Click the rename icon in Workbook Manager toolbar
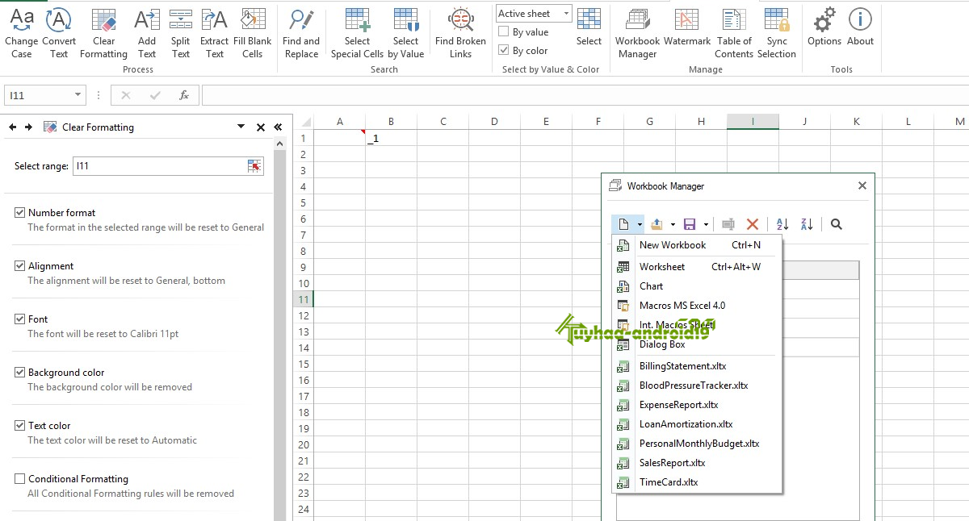This screenshot has height=521, width=969. (728, 224)
